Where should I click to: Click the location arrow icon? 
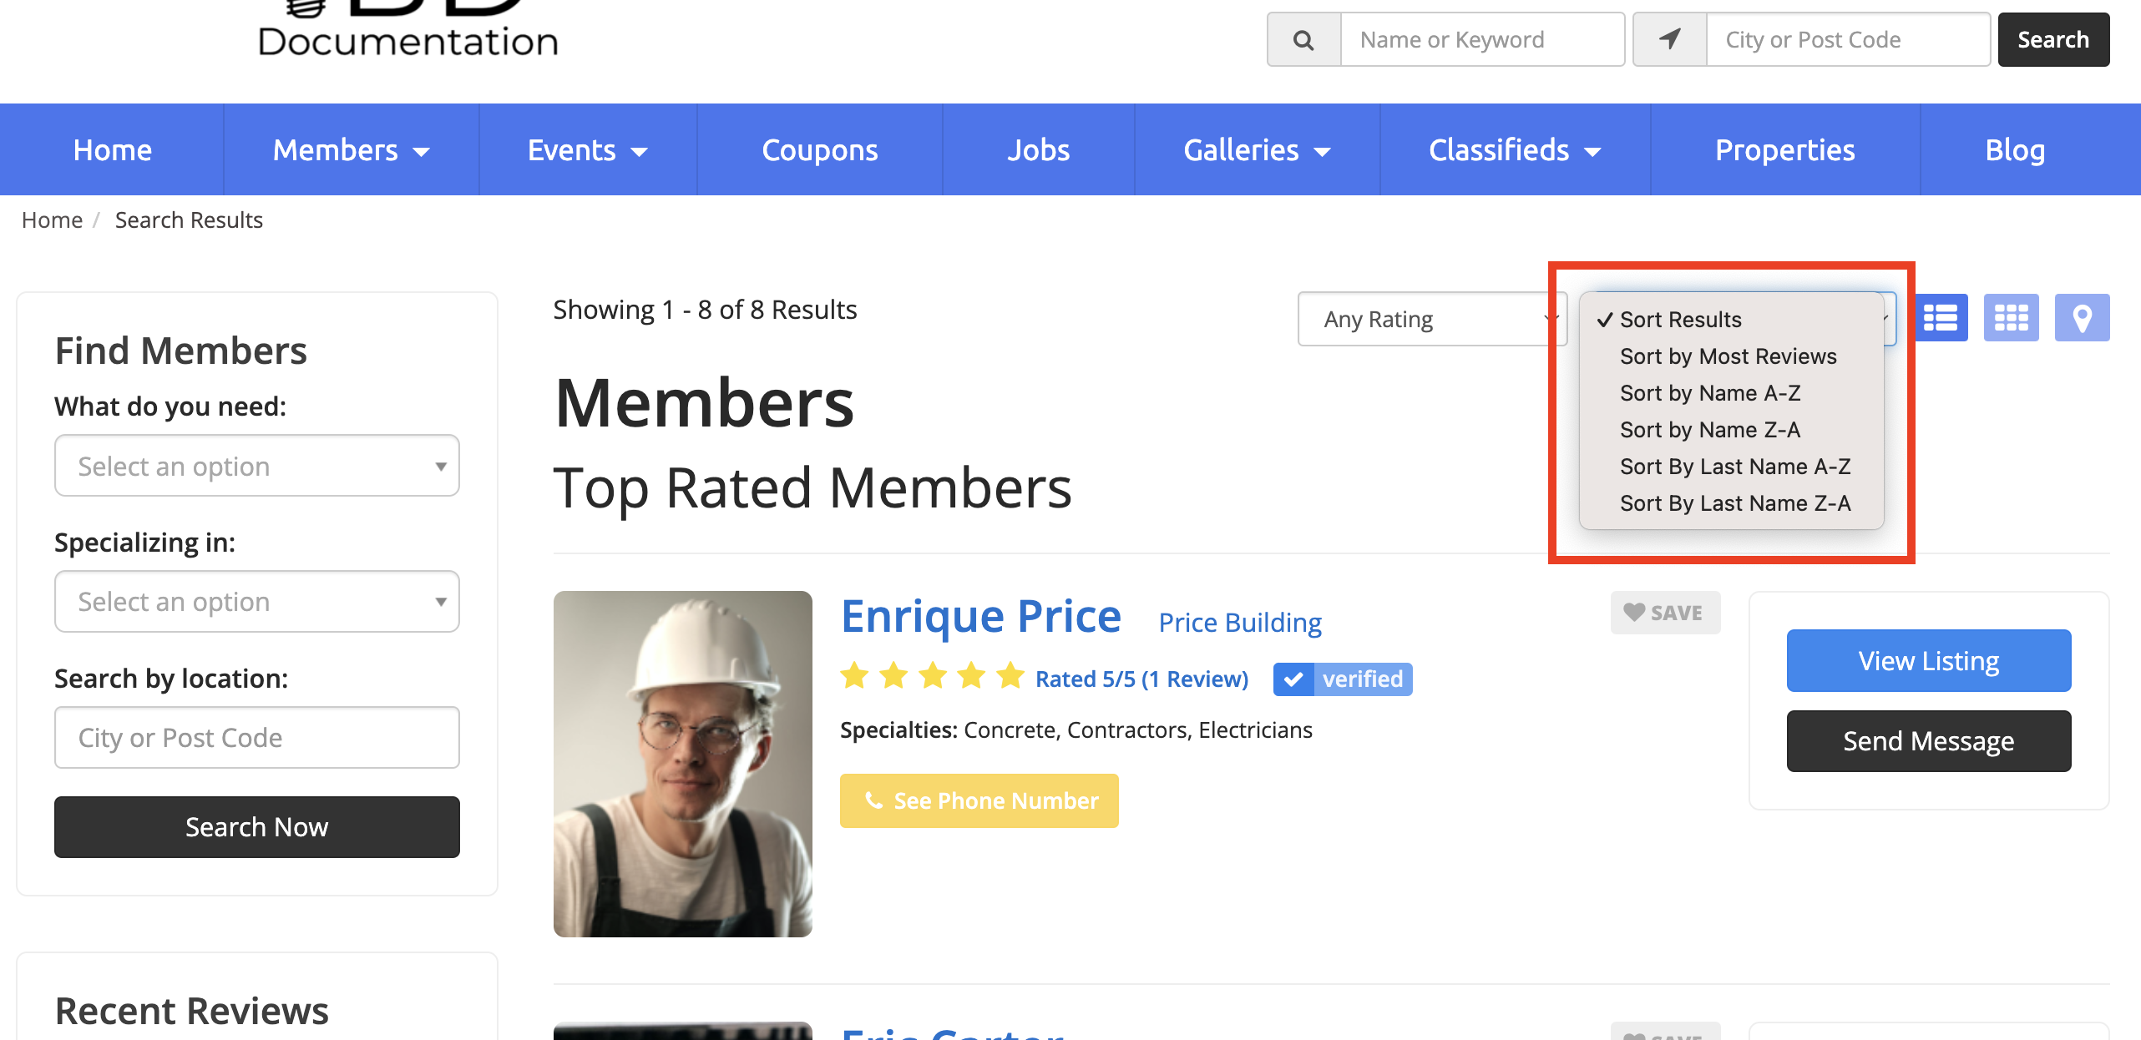click(x=1669, y=39)
